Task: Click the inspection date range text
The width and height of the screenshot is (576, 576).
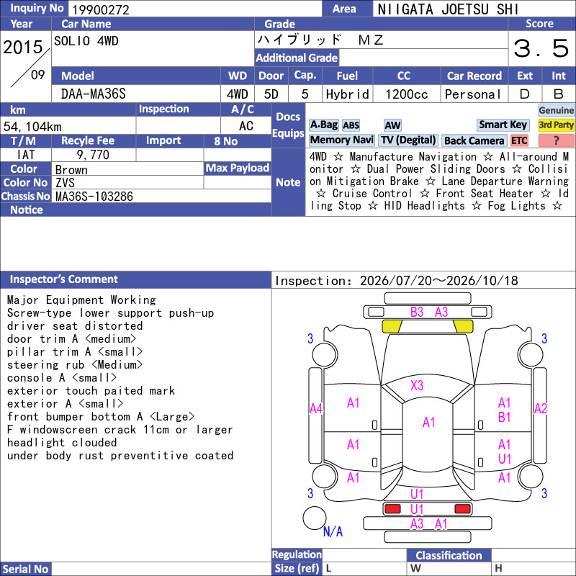Action: tap(397, 281)
